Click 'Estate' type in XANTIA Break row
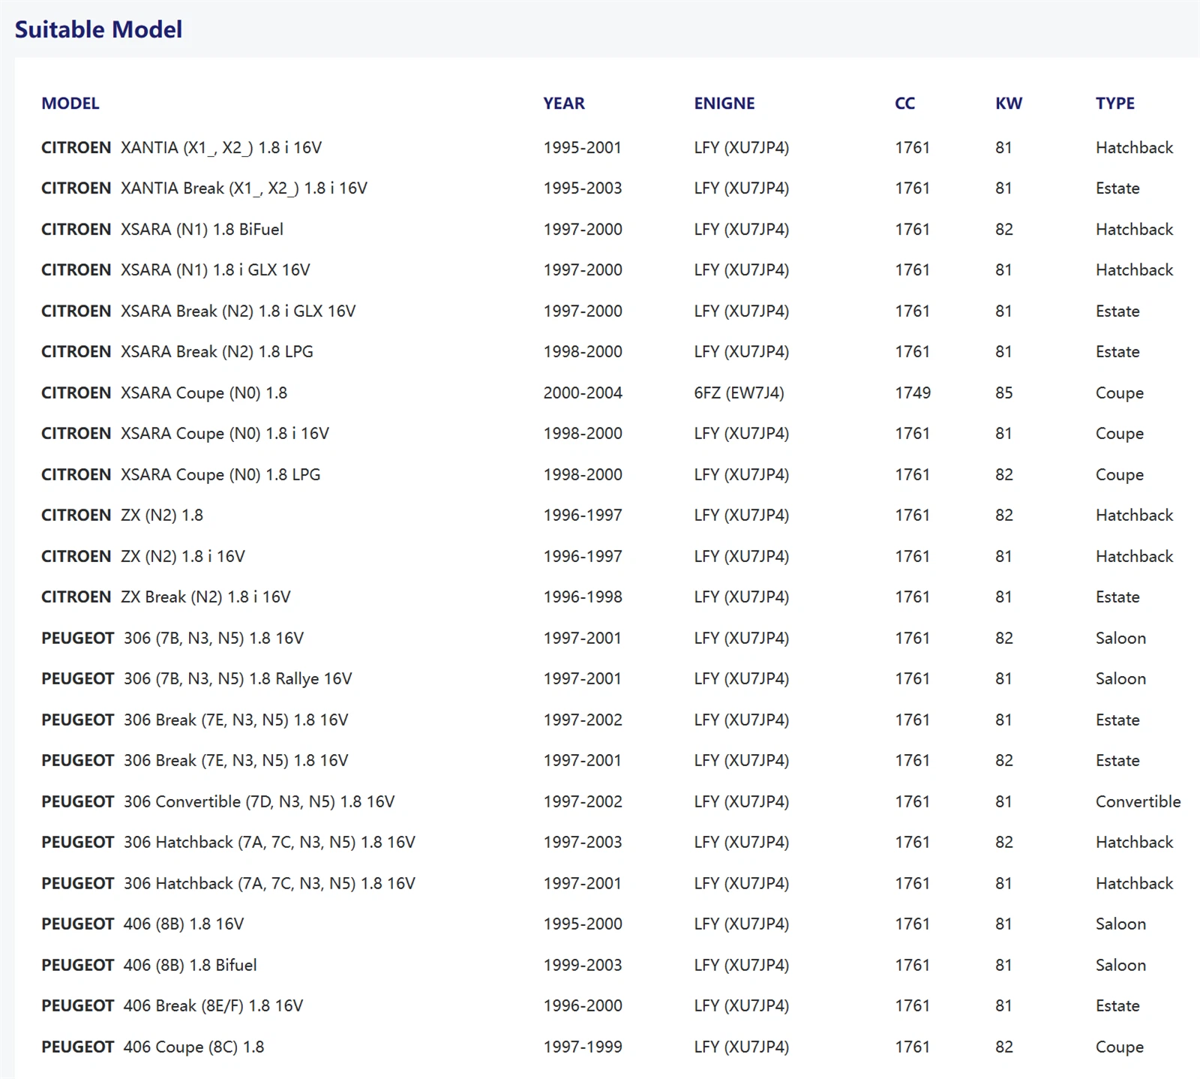1200x1079 pixels. pyautogui.click(x=1117, y=188)
